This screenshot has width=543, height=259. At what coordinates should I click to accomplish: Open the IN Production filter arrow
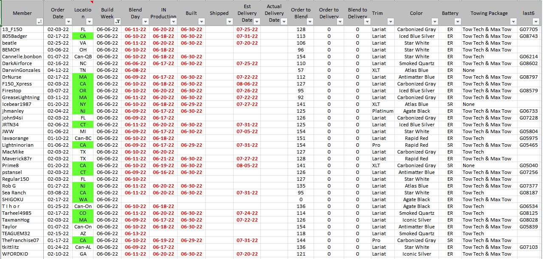174,21
